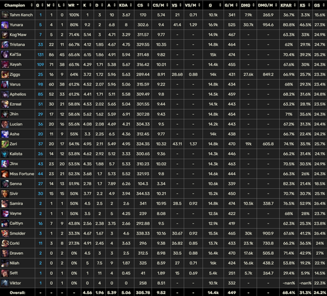Click Smolder's 900.9 DMG/M value
The width and height of the screenshot is (327, 296).
[268, 233]
